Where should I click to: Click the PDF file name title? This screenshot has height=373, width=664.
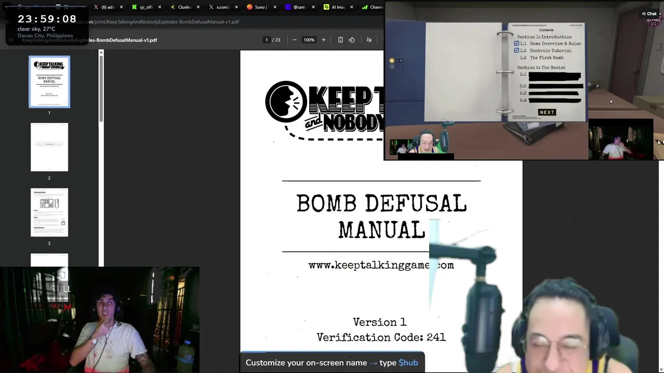coord(89,40)
